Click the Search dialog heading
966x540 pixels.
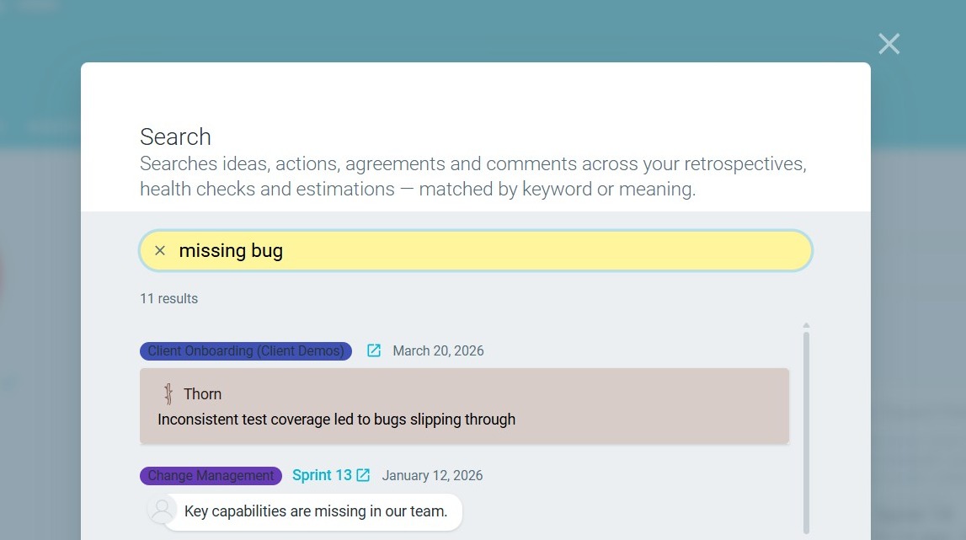175,136
